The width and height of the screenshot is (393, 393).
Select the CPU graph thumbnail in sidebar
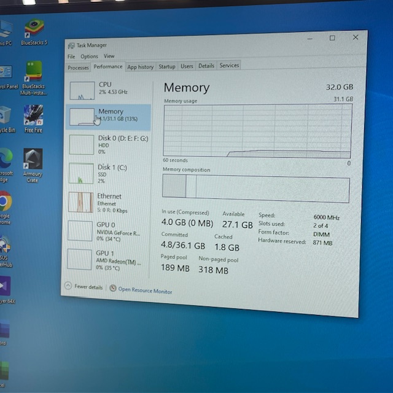click(x=82, y=90)
